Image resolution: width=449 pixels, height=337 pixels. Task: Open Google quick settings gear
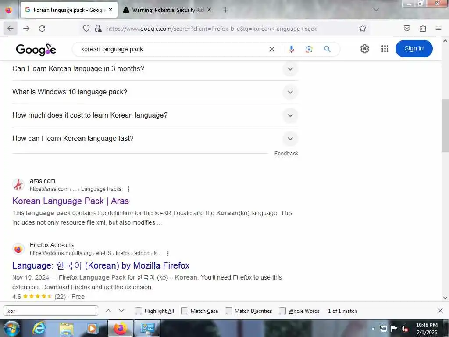pos(364,49)
